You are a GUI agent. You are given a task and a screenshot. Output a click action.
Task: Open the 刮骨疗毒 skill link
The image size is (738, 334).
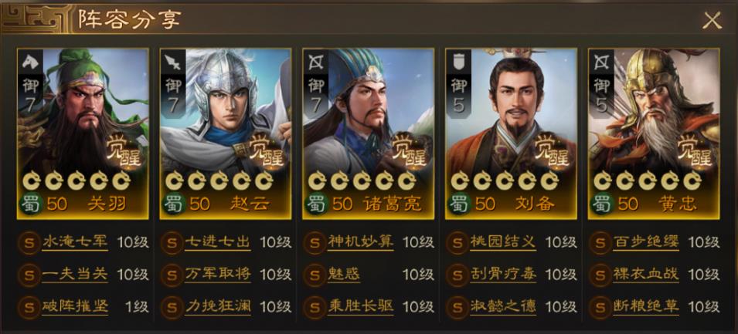pos(502,275)
